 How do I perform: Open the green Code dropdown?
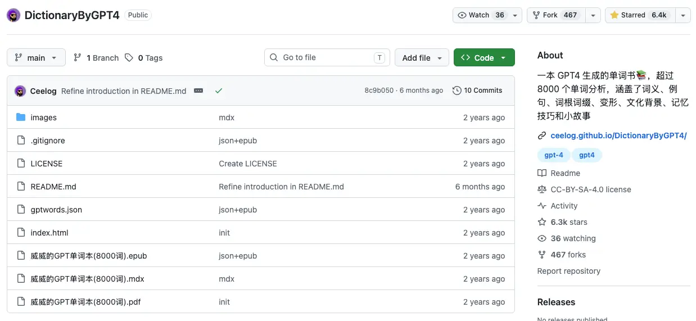point(484,57)
